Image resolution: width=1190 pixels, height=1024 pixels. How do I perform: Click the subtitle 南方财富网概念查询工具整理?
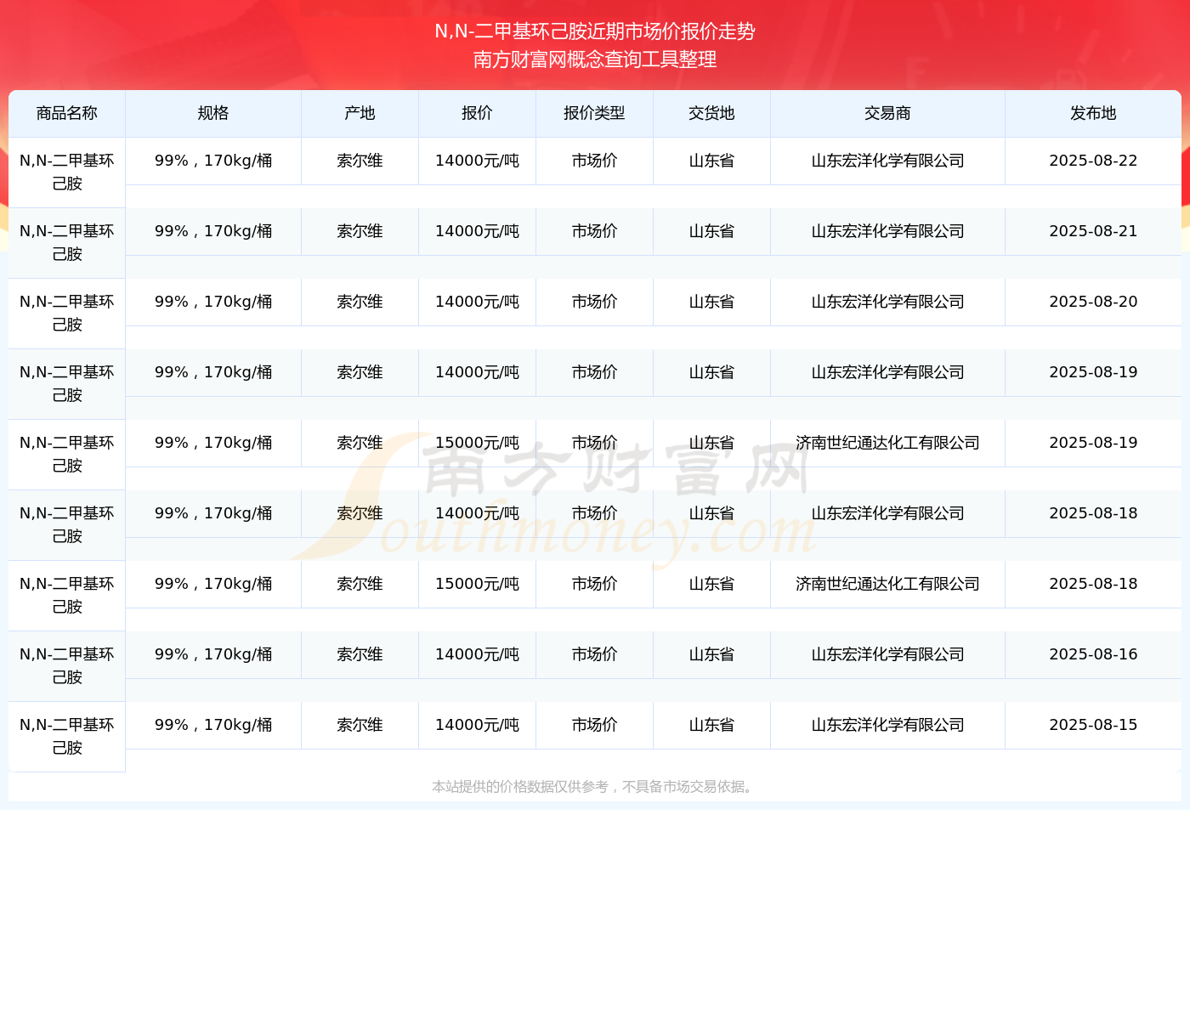[x=595, y=59]
